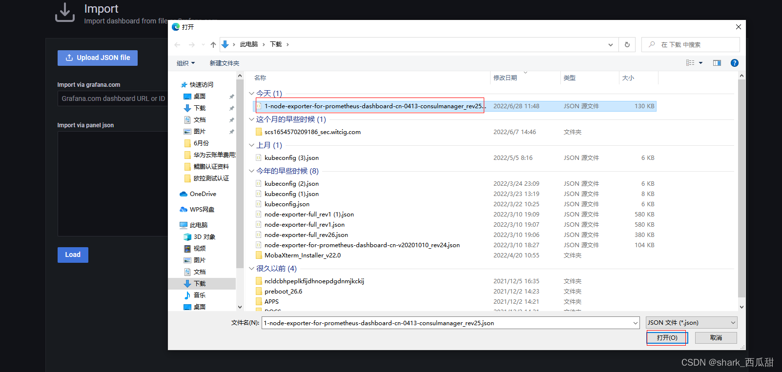Open pinned 下载 under quick access
Image resolution: width=782 pixels, height=372 pixels.
(x=200, y=108)
